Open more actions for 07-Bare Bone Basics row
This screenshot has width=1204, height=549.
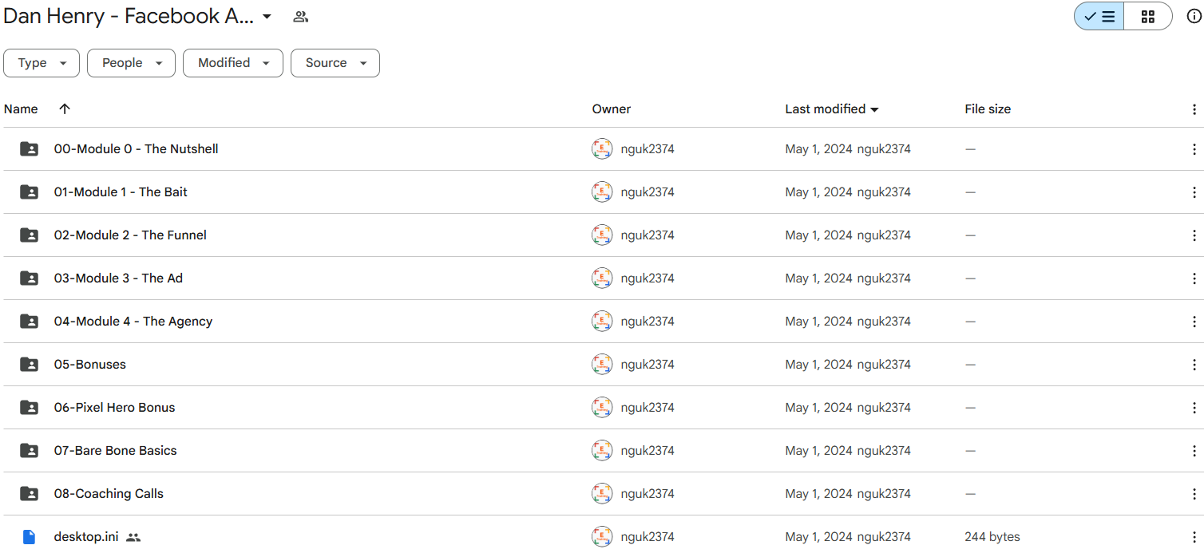[1194, 451]
